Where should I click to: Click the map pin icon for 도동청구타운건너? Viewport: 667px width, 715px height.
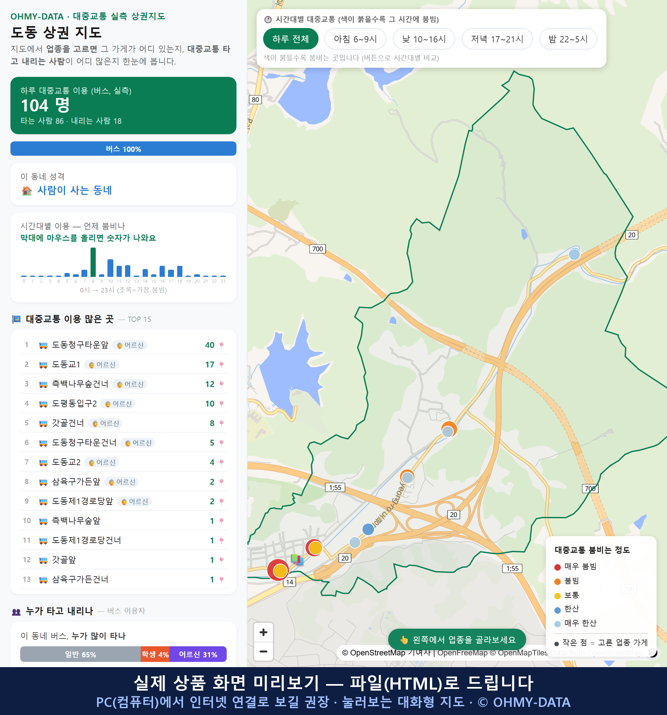[221, 443]
